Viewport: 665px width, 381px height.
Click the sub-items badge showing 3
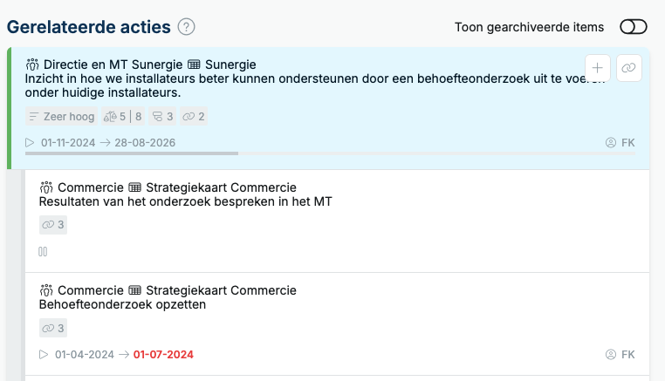[x=162, y=117]
